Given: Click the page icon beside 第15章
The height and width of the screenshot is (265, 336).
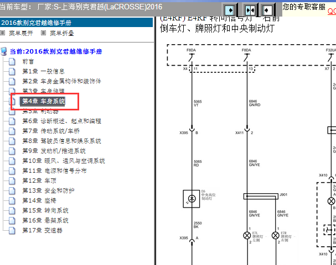Looking at the screenshot, I should [12, 210].
